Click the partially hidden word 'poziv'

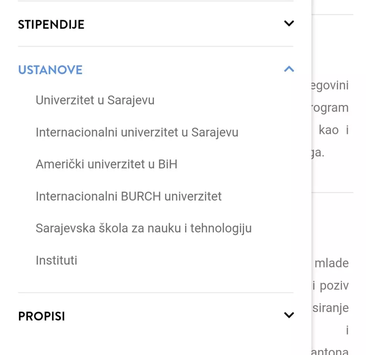tap(334, 286)
